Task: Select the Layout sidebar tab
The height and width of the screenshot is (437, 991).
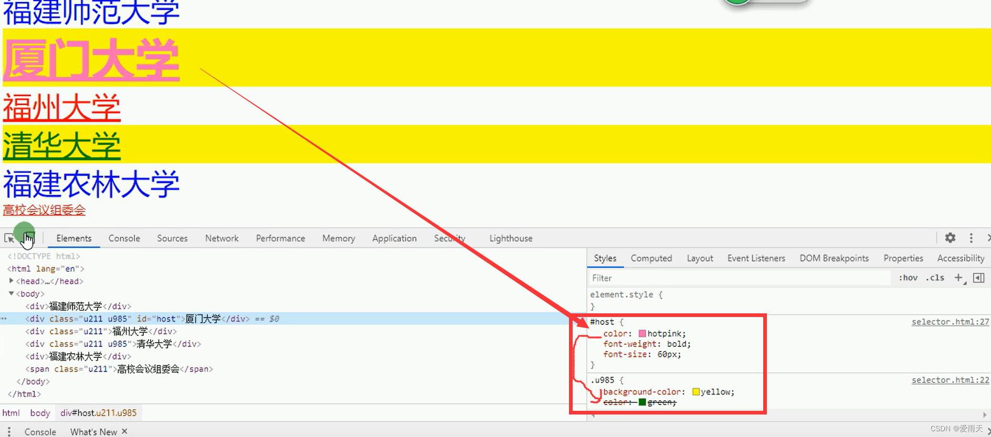Action: 700,258
